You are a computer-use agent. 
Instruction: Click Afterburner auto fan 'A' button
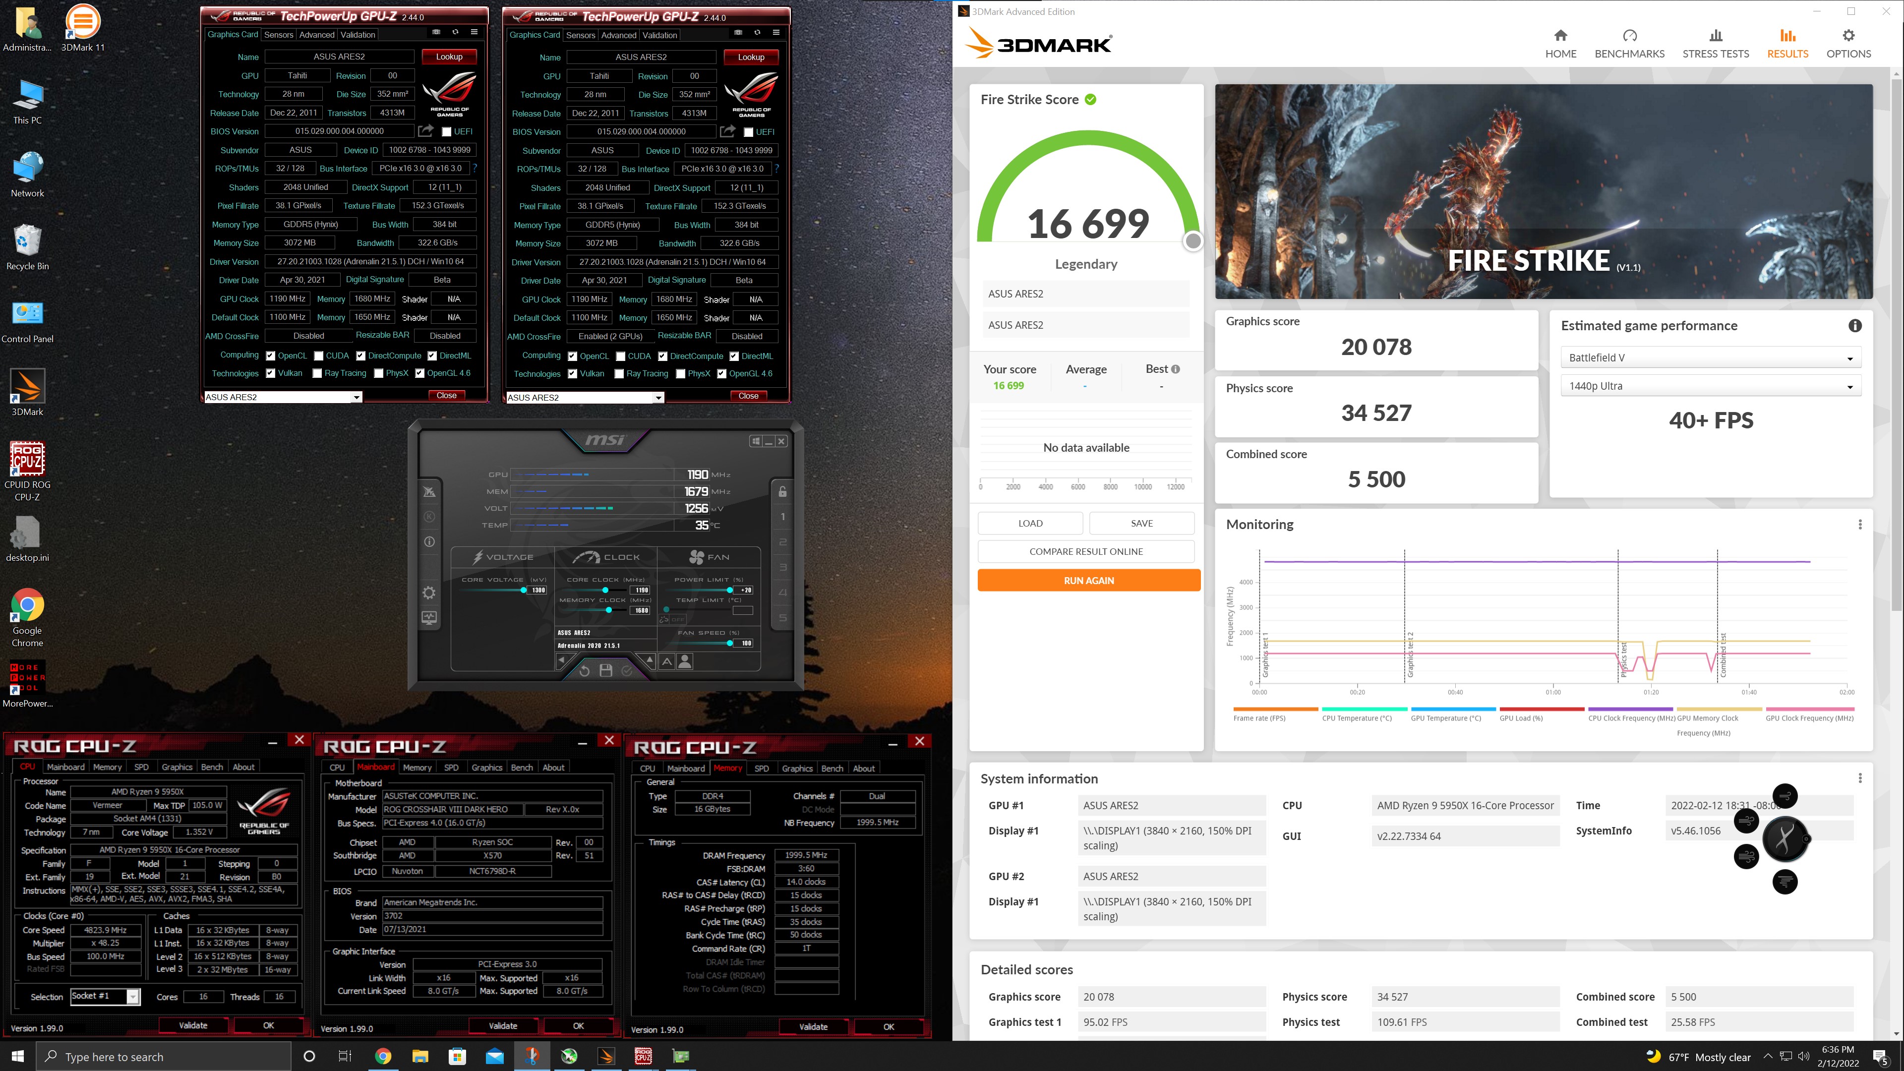click(667, 661)
